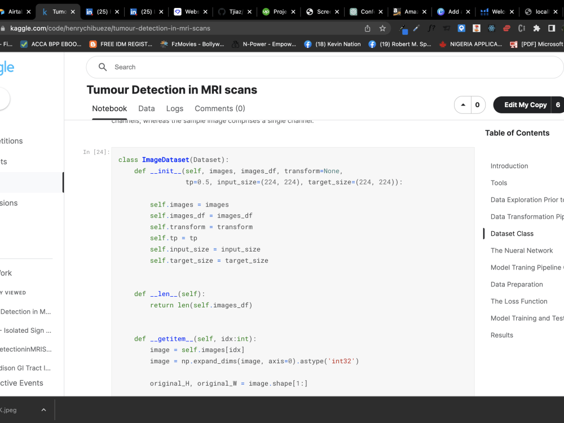Click the copy count 6 button
This screenshot has height=423, width=564.
558,105
